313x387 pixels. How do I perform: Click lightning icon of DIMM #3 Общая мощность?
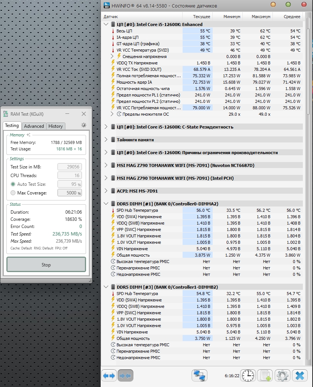coord(113,338)
